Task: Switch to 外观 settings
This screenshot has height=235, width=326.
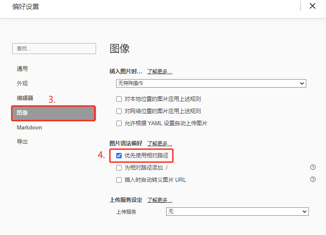Action: click(x=22, y=83)
